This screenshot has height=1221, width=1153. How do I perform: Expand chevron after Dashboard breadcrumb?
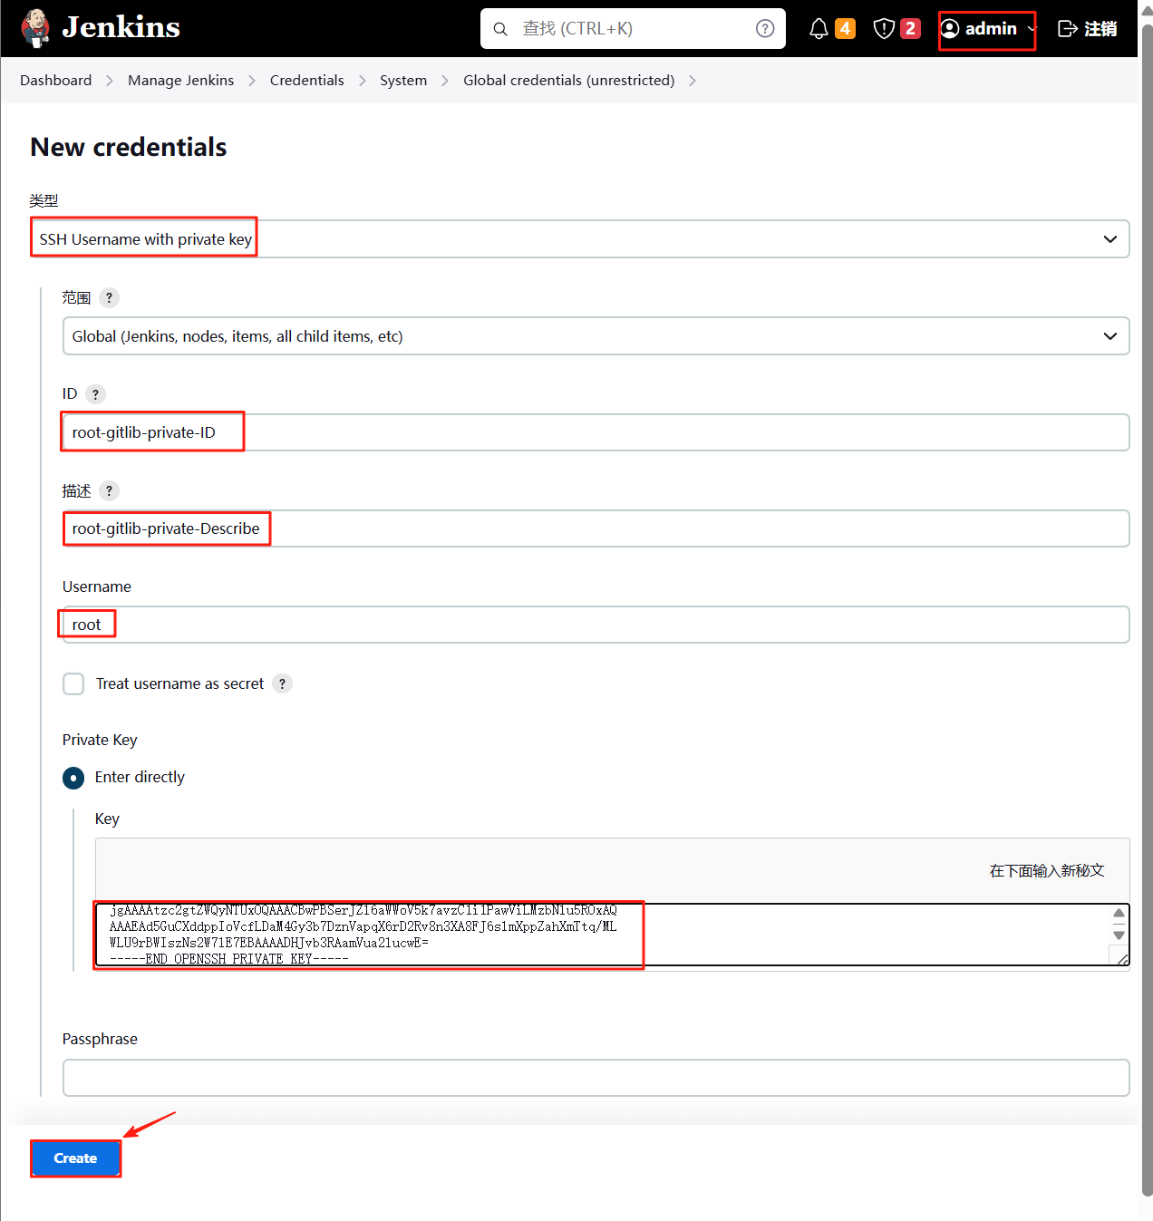[110, 81]
